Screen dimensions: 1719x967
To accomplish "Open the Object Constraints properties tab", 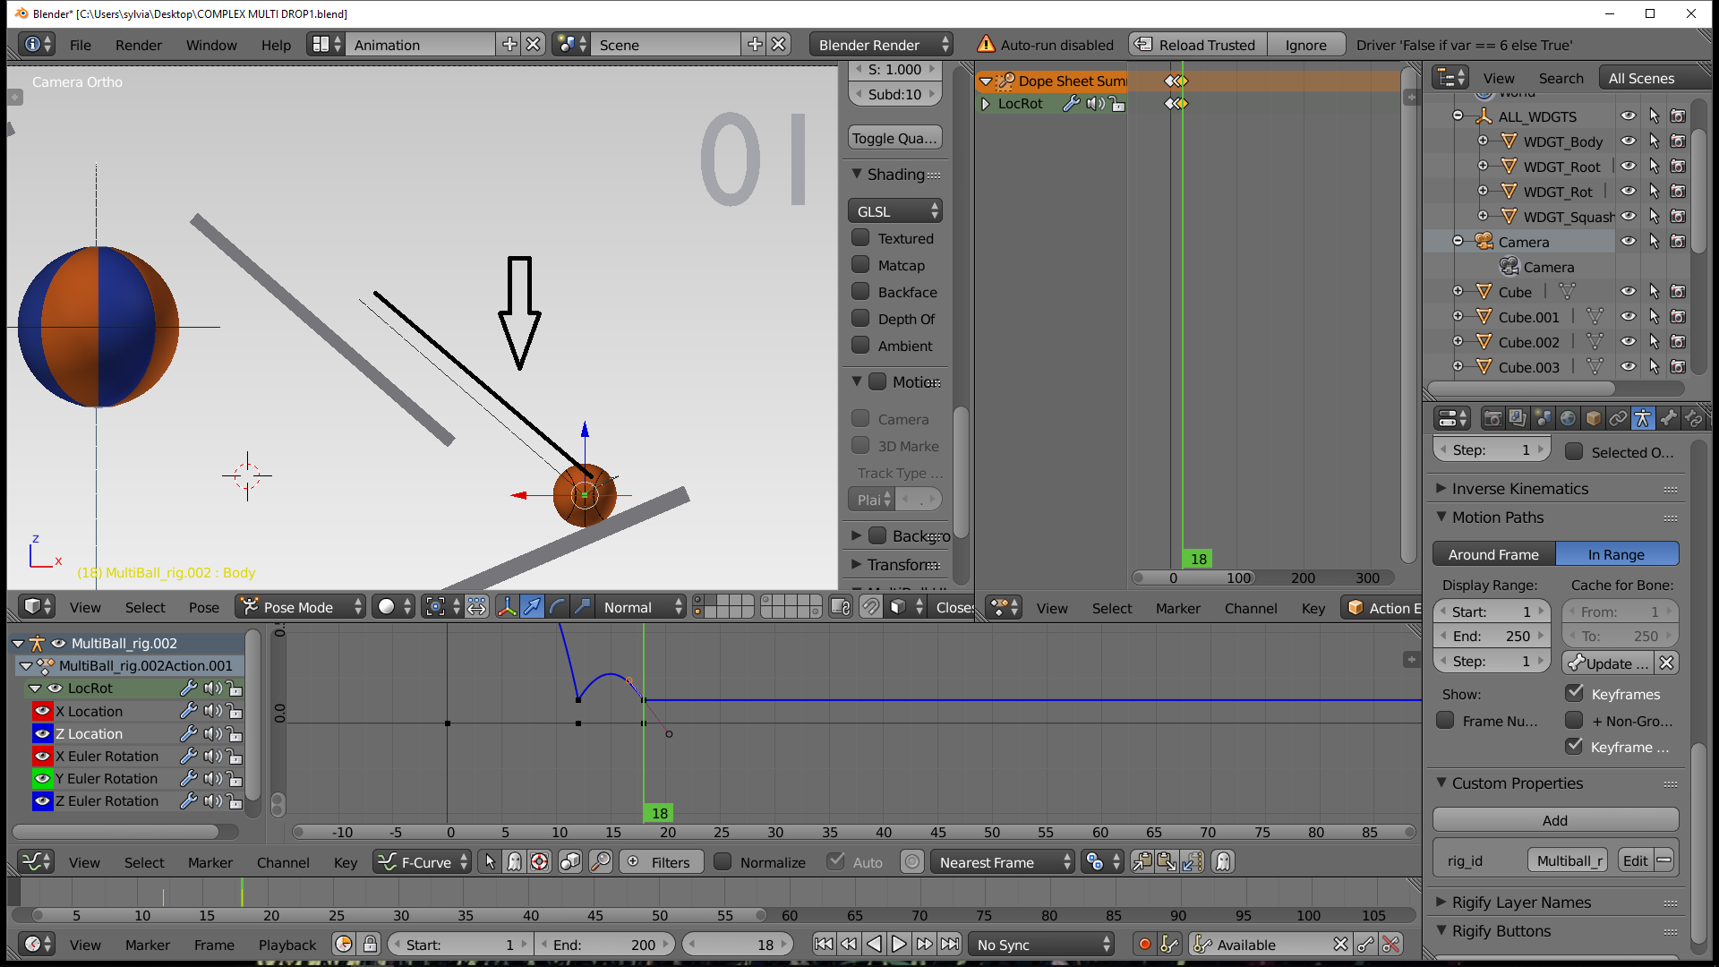I will pyautogui.click(x=1619, y=418).
